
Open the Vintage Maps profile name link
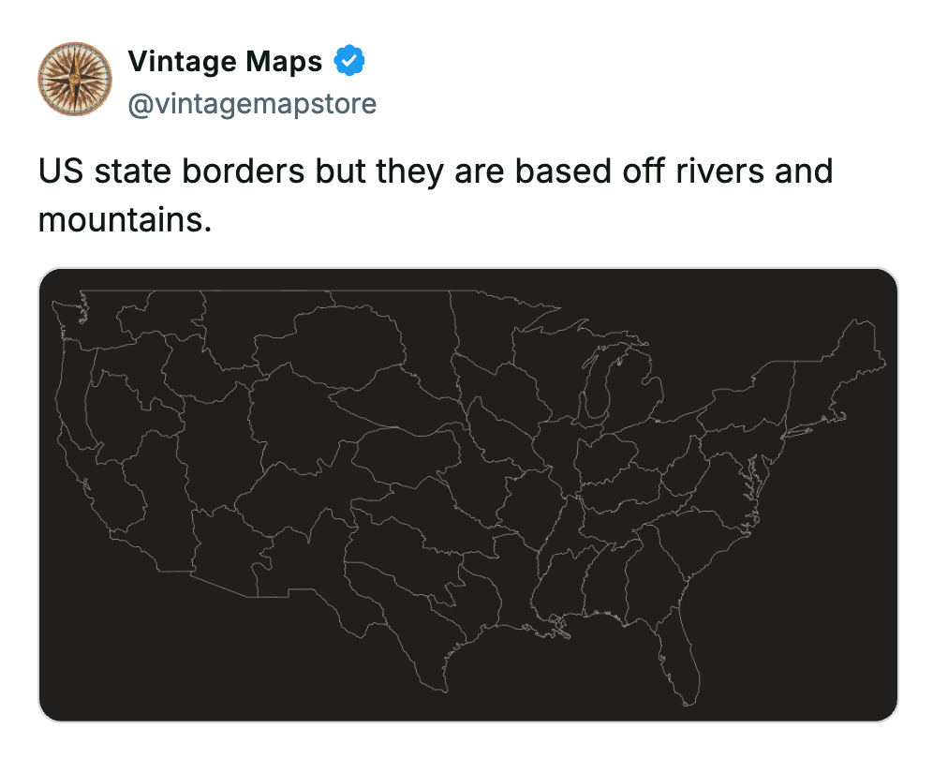pos(228,60)
